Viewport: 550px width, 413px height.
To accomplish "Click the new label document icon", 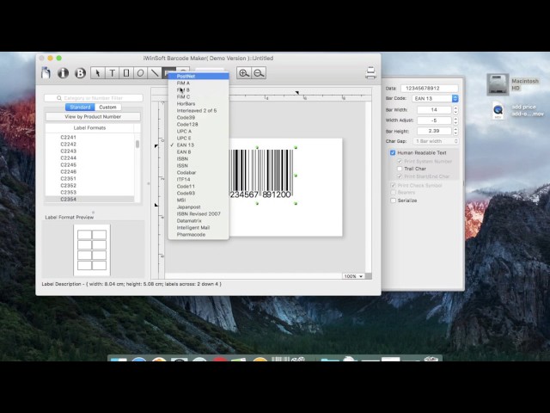I will point(46,72).
